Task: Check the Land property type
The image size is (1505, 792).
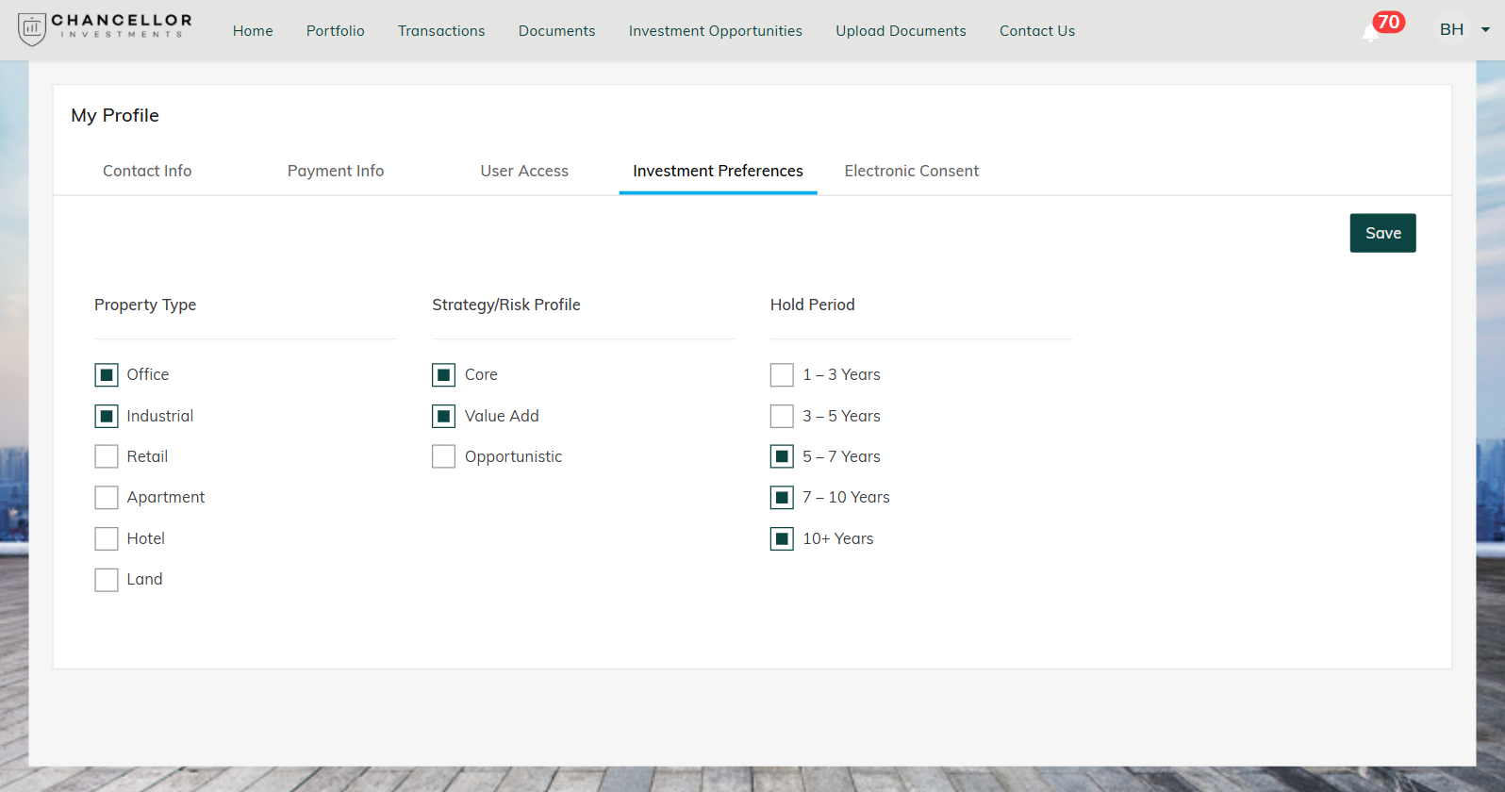Action: tap(107, 579)
